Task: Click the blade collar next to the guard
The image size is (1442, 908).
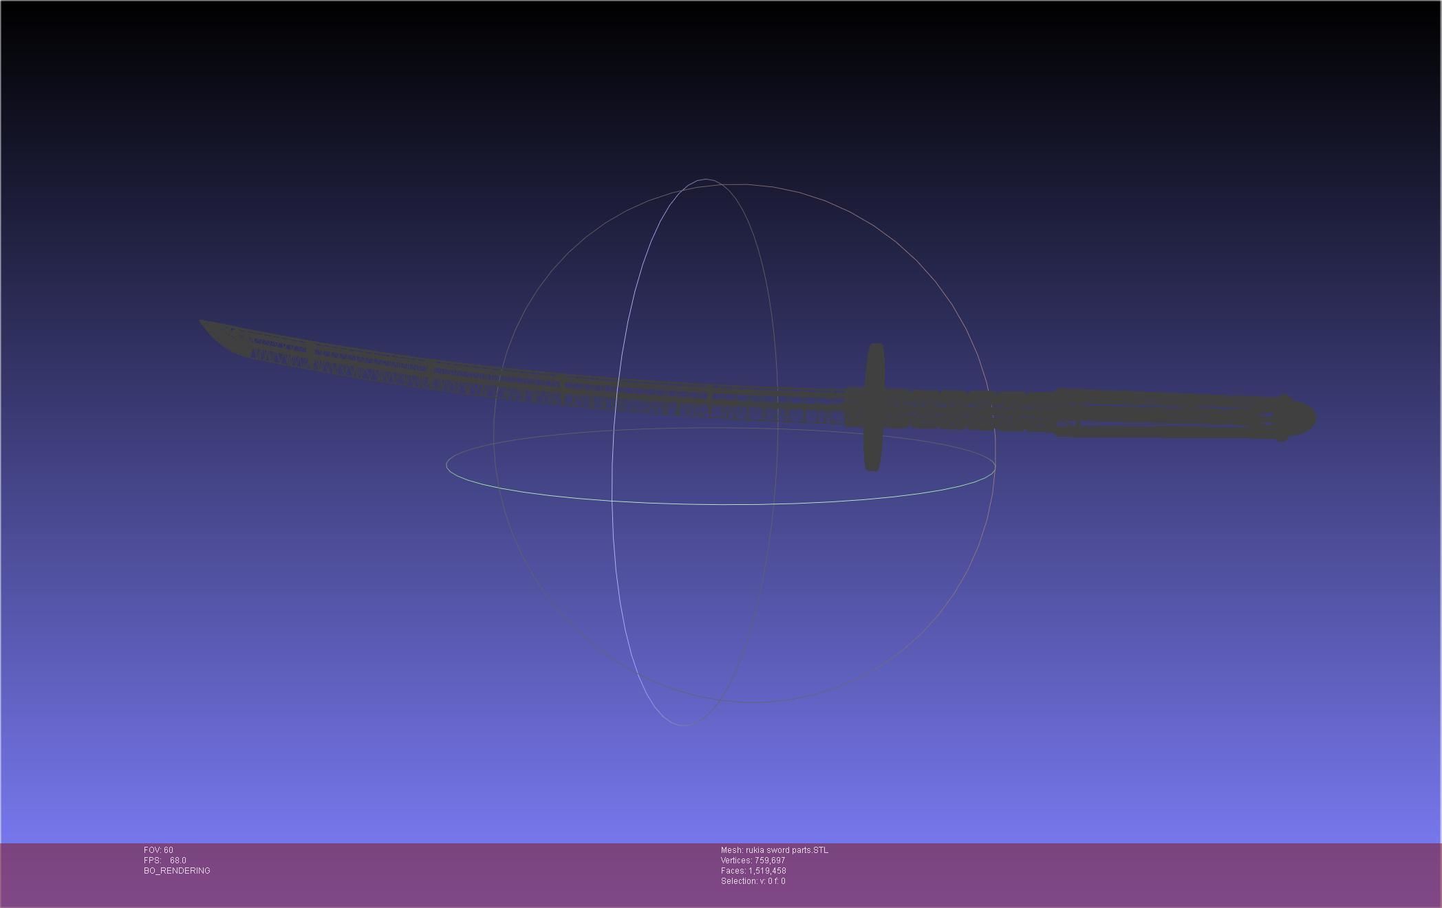Action: 854,406
